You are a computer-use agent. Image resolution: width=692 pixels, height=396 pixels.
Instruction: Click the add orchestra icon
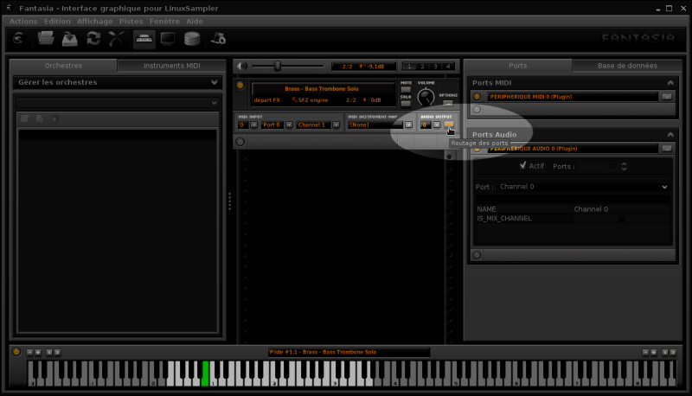click(x=25, y=118)
